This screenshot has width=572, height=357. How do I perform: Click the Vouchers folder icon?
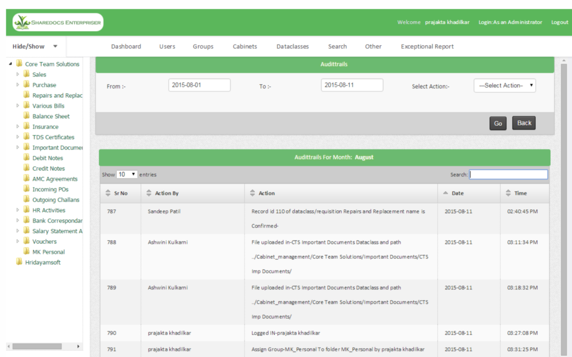point(27,241)
